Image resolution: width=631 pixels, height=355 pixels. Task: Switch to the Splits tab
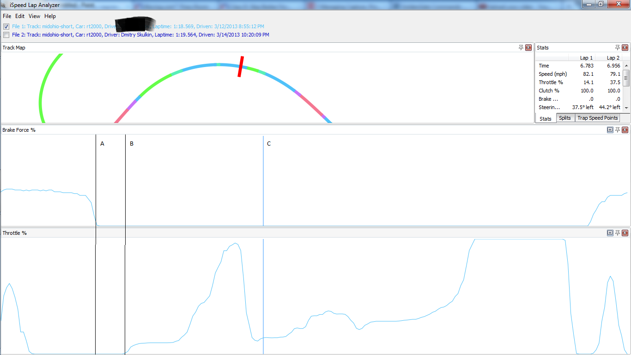[x=565, y=118]
